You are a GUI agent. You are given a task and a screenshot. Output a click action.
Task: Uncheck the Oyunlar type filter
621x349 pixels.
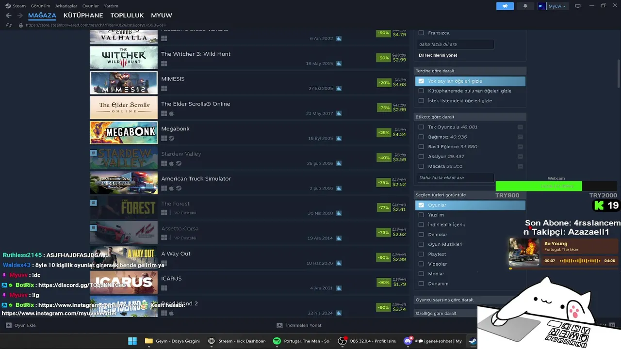pos(421,205)
